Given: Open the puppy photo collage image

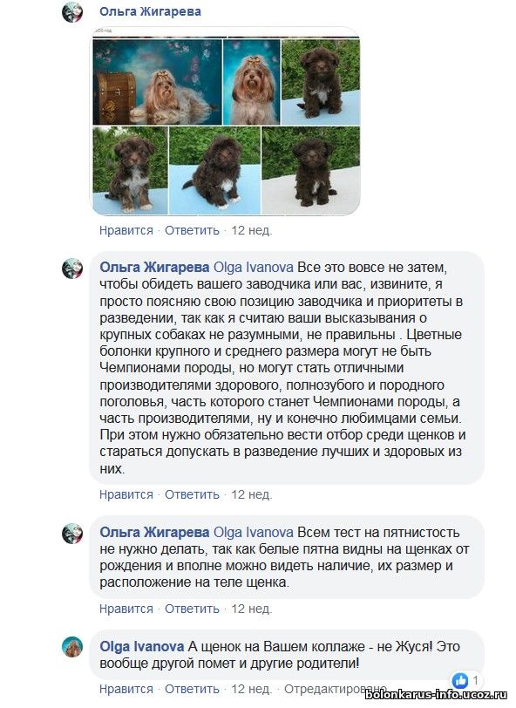Looking at the screenshot, I should [226, 121].
